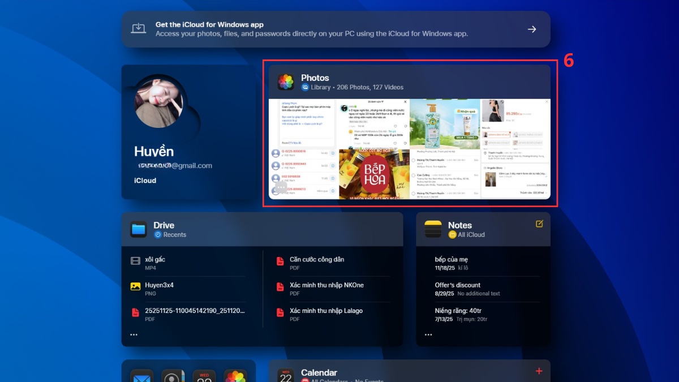Open Mail app from the apps tile

pyautogui.click(x=141, y=376)
